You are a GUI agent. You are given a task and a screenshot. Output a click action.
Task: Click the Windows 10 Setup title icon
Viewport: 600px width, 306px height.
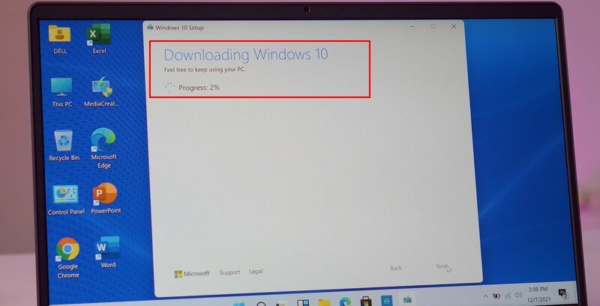tap(151, 28)
